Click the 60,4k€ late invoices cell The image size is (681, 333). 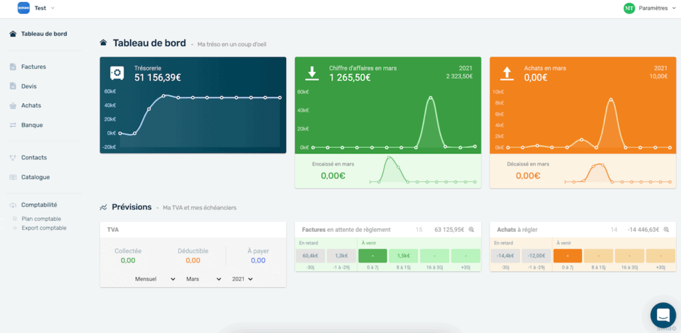(x=311, y=256)
